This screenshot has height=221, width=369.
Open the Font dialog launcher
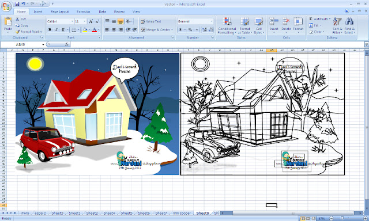click(x=99, y=37)
